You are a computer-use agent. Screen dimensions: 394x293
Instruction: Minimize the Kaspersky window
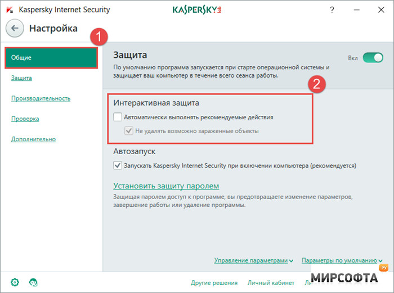(356, 10)
